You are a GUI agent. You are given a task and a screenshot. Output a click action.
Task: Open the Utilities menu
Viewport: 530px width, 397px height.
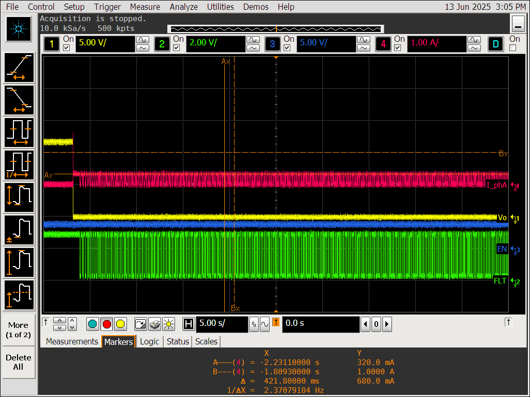tap(221, 7)
